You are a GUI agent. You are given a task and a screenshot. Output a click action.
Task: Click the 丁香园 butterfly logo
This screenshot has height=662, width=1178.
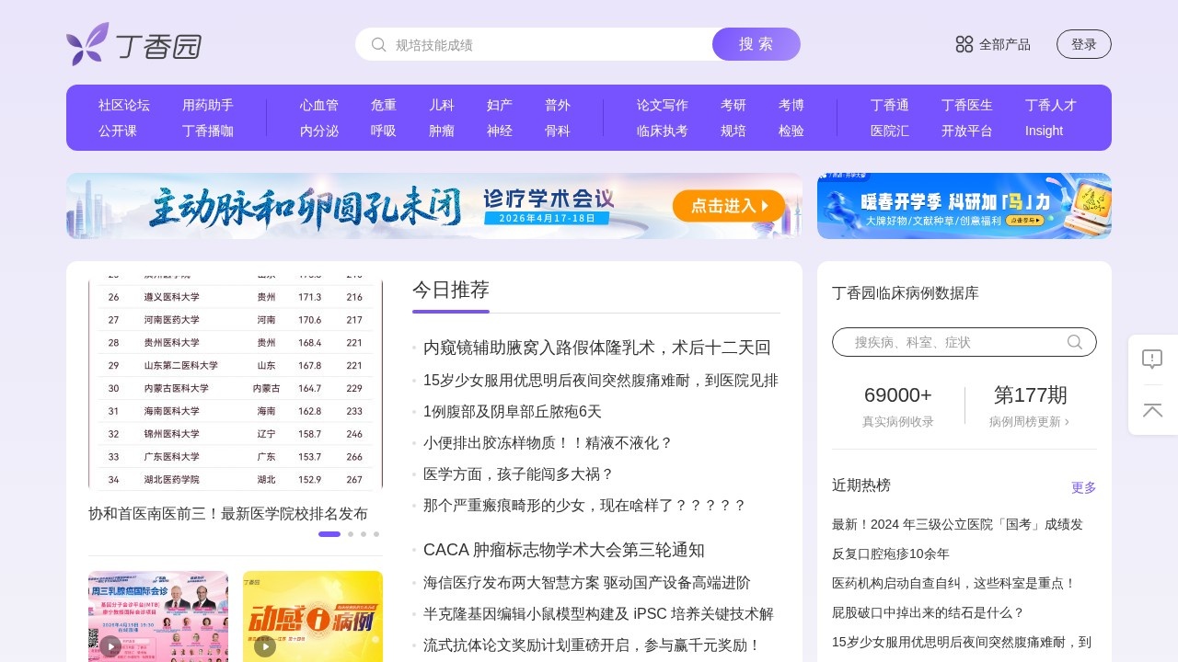134,44
